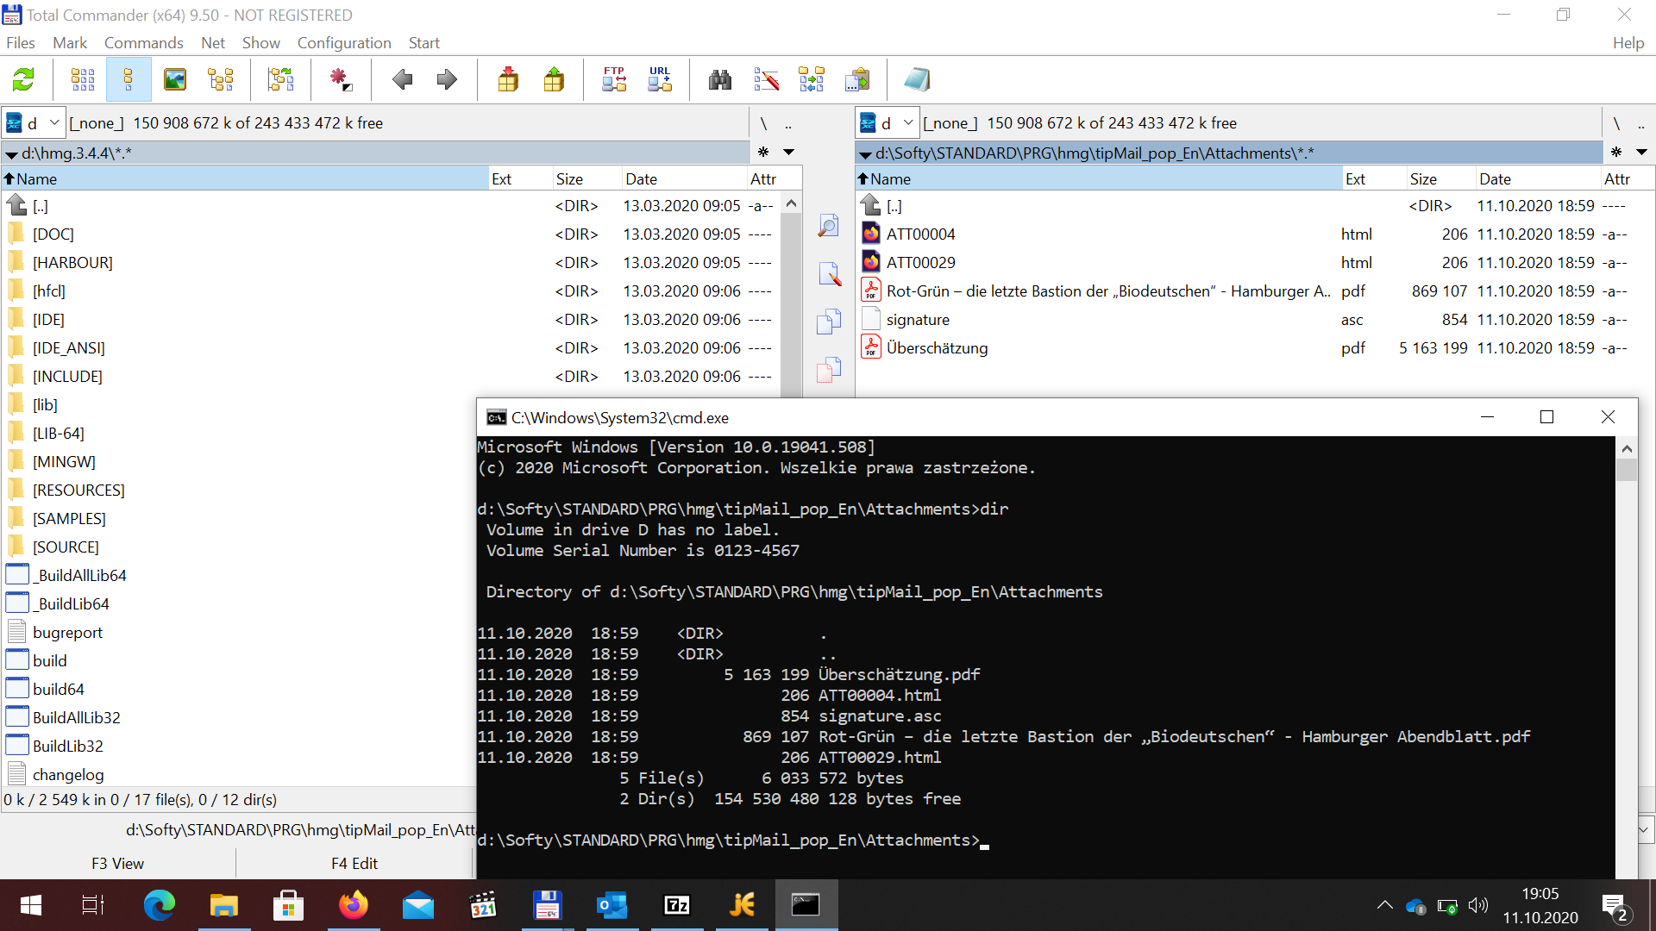Go back with left arrow icon
Image resolution: width=1656 pixels, height=931 pixels.
tap(402, 80)
